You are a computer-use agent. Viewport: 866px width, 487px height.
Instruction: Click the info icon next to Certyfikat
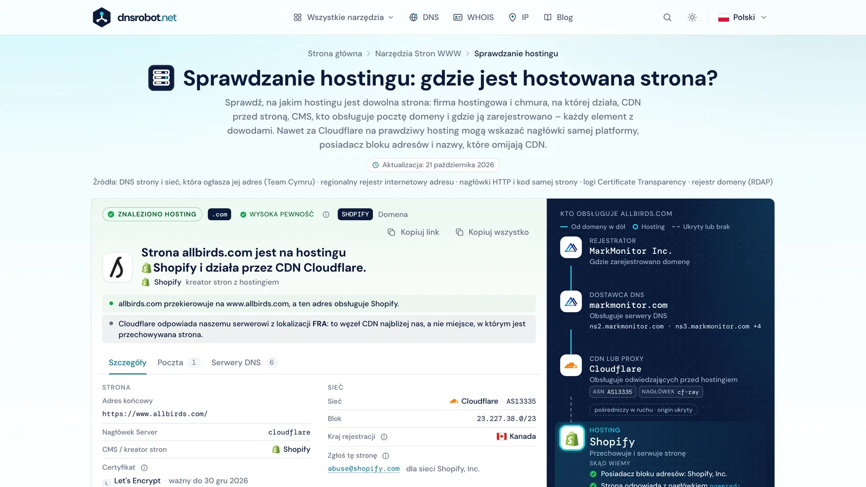[145, 468]
